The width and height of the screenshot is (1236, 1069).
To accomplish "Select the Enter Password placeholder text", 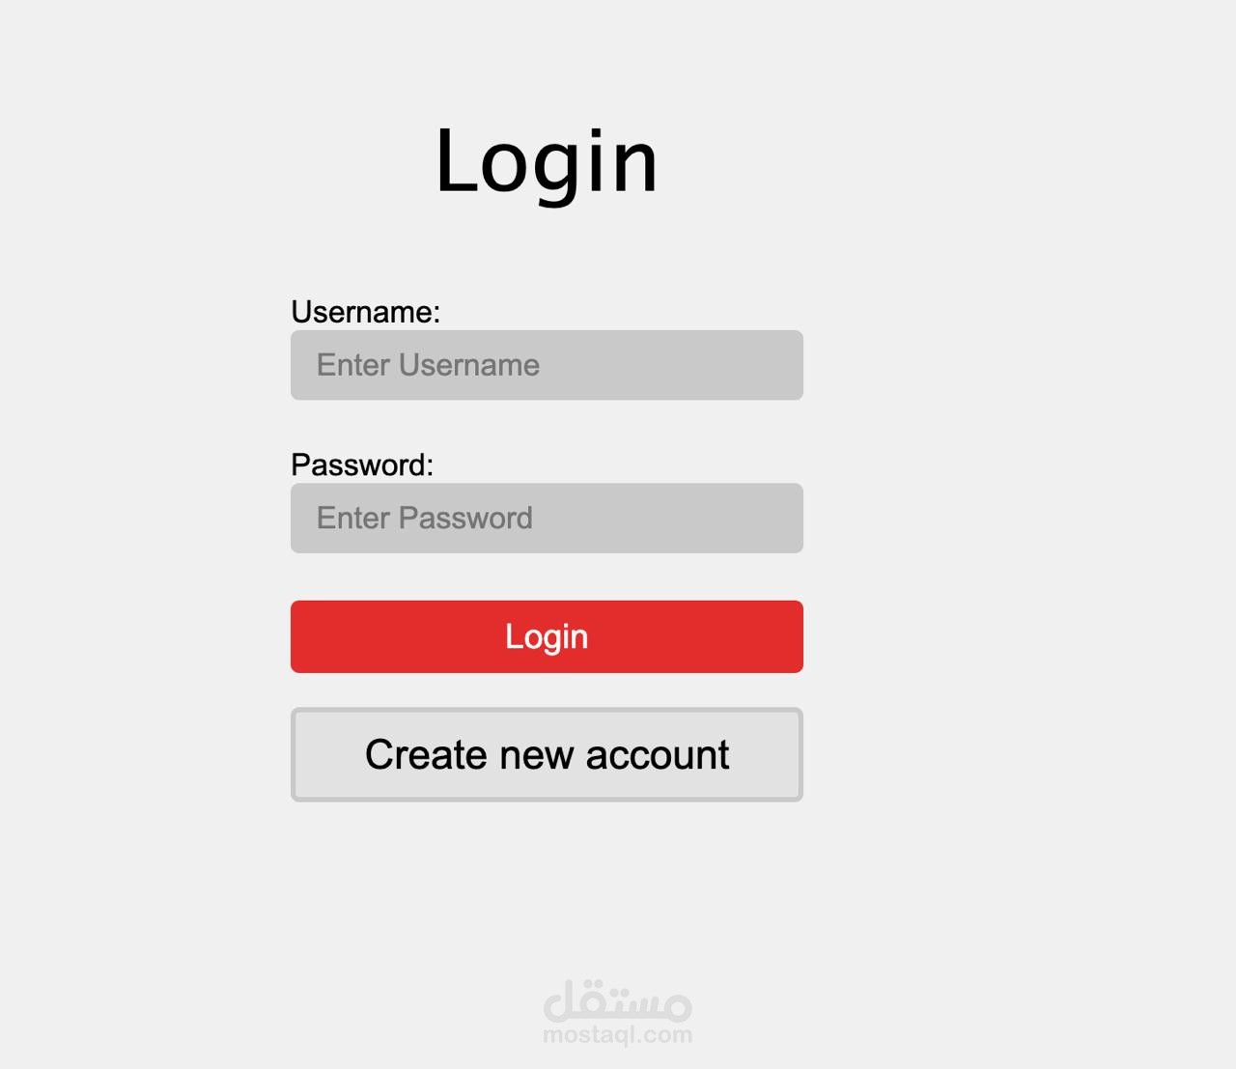I will 424,519.
